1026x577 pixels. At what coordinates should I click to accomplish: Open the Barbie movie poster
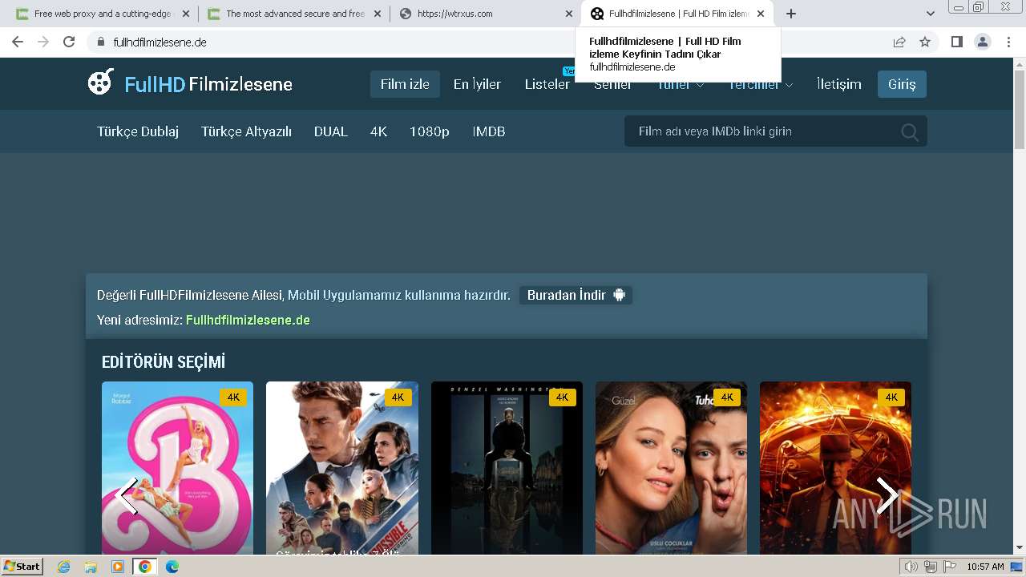pos(177,468)
